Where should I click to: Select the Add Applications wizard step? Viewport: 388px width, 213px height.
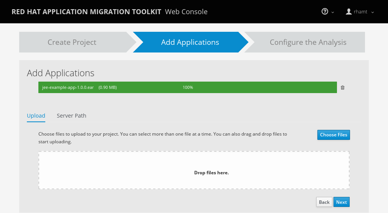(190, 42)
